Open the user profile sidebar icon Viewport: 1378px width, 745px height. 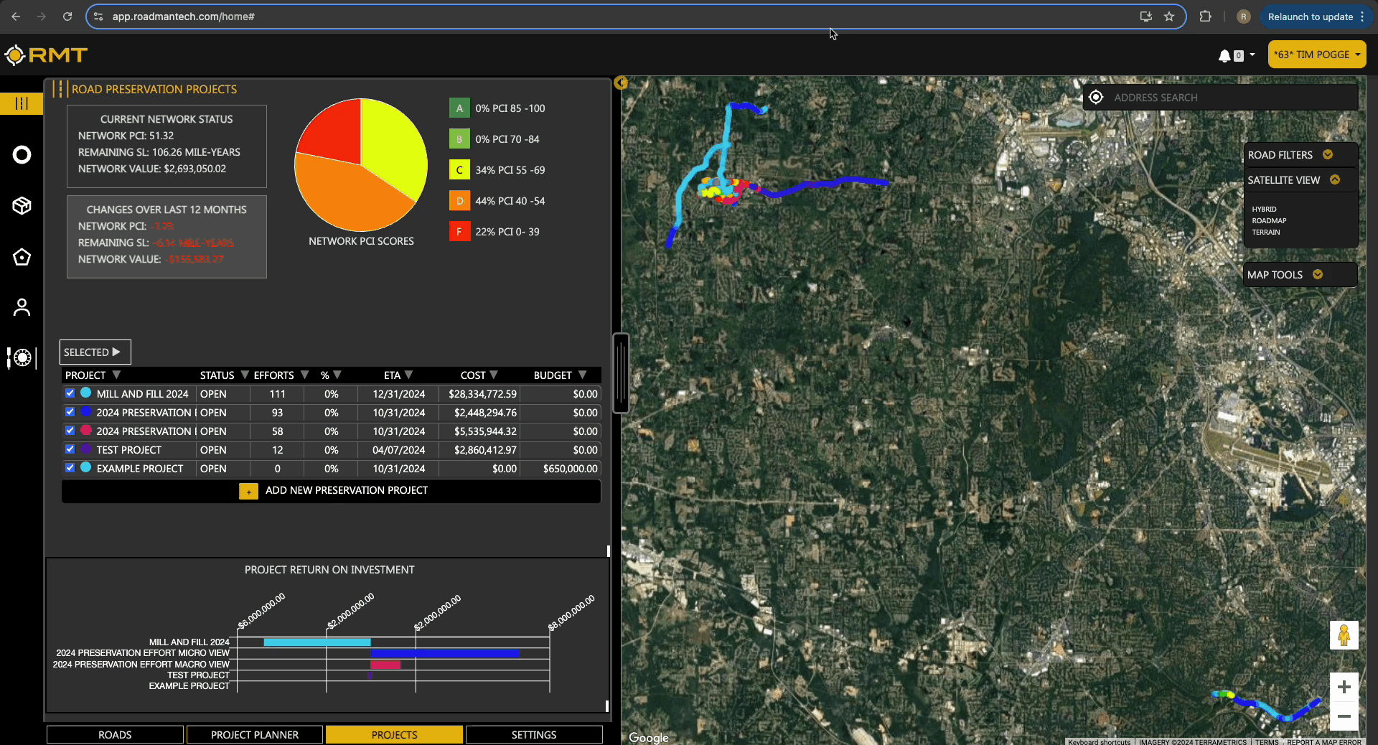click(22, 307)
